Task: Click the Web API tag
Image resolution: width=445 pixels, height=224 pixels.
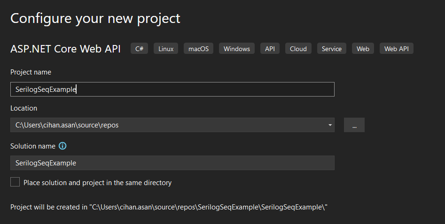Action: pyautogui.click(x=397, y=49)
